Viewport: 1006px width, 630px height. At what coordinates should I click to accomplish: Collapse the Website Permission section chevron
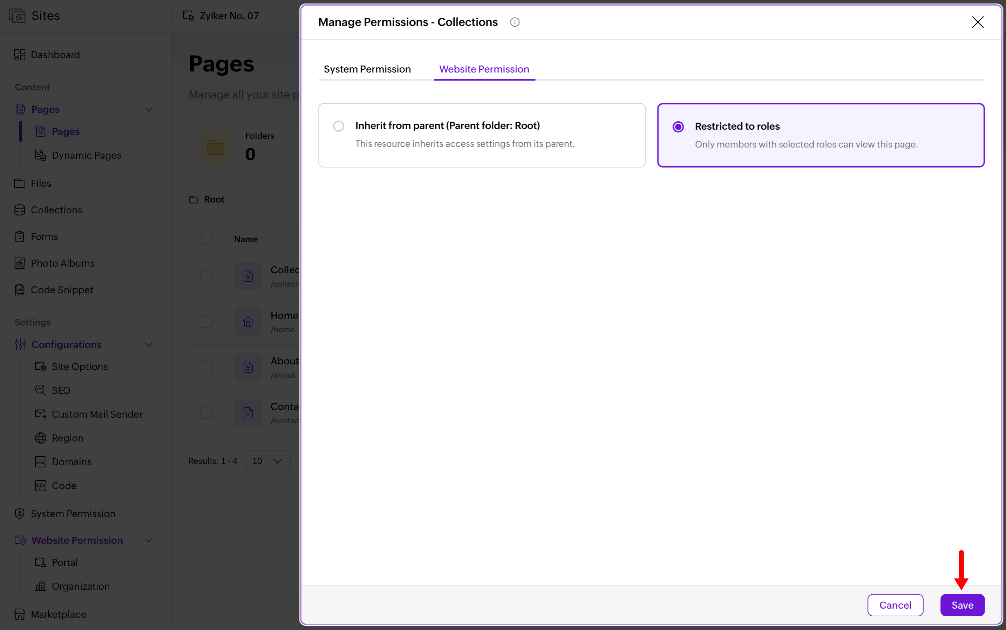[x=148, y=540]
